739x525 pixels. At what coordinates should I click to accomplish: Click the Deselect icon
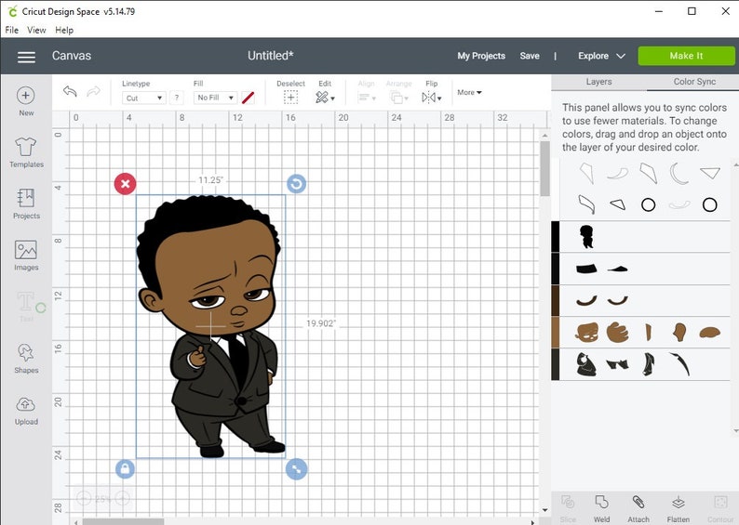(x=290, y=98)
